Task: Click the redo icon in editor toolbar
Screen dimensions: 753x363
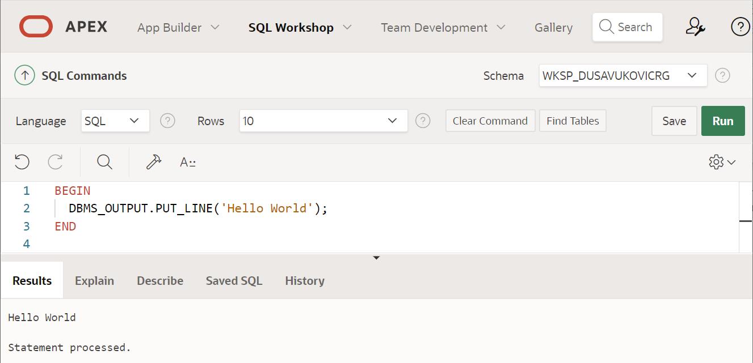Action: point(56,162)
